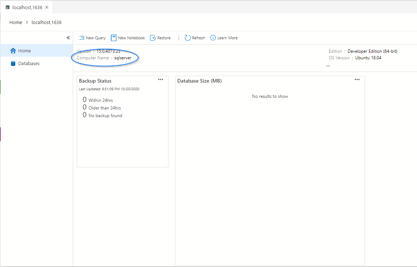
Task: Click the Learn More info icon
Action: (x=213, y=37)
